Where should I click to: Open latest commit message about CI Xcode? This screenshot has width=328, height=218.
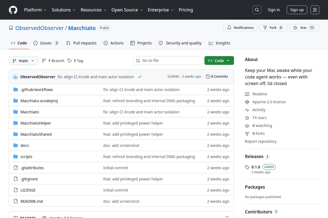coord(96,77)
